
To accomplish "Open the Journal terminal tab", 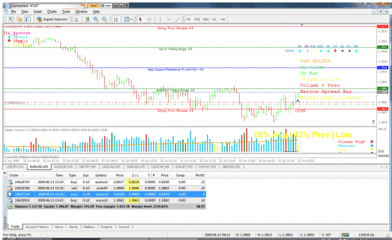I will pos(124,227).
